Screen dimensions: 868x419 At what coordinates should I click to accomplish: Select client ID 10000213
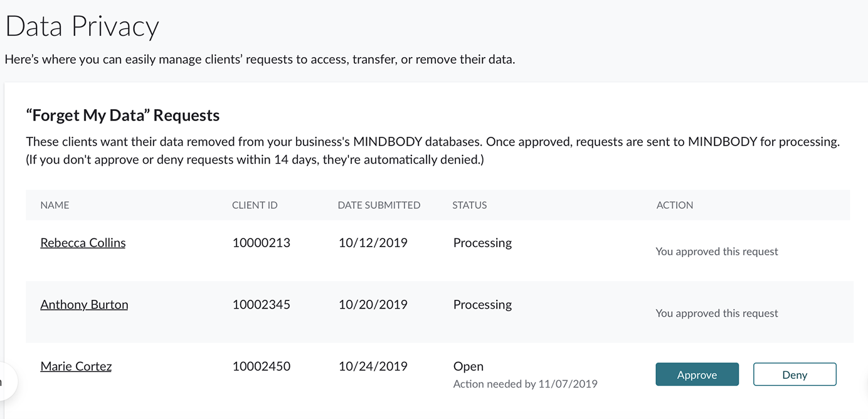(261, 243)
